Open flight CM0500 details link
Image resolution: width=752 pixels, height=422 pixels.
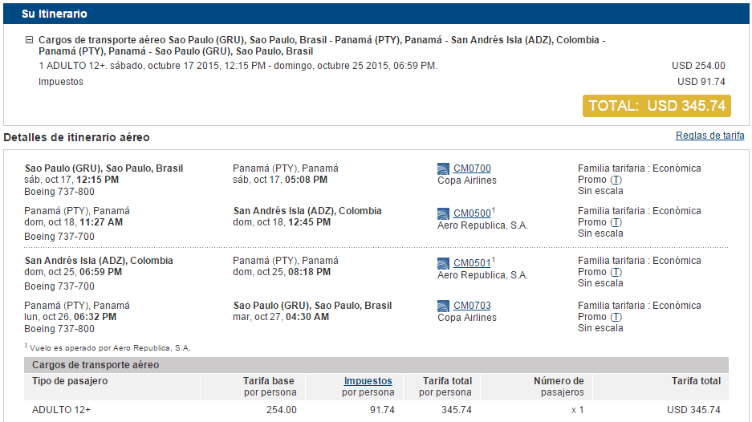472,213
